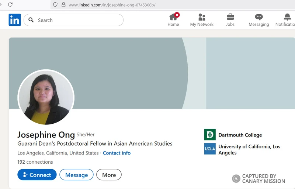Open the My Network page
Viewport: 295px width, 189px height.
(x=202, y=20)
